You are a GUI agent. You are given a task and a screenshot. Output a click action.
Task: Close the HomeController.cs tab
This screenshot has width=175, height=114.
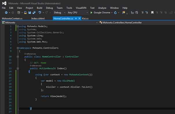[79, 18]
